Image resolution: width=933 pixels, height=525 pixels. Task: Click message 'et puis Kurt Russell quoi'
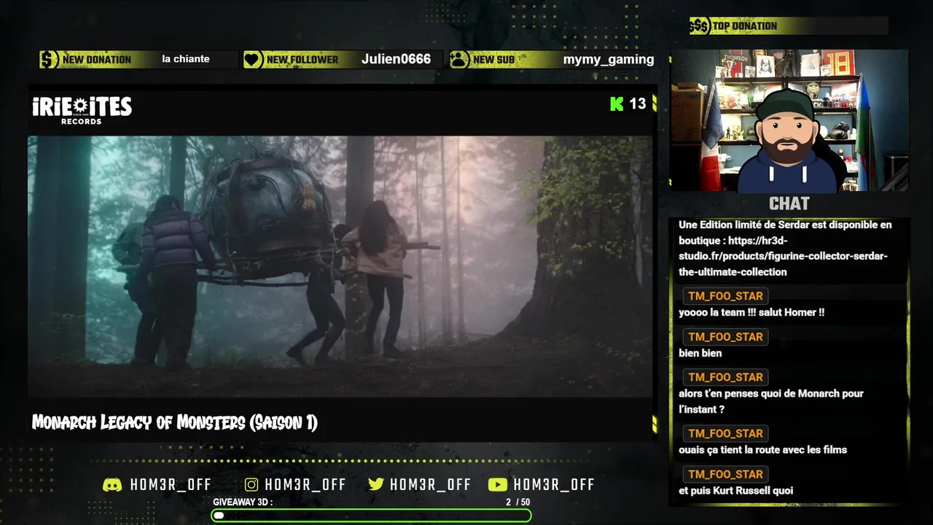[x=736, y=491]
